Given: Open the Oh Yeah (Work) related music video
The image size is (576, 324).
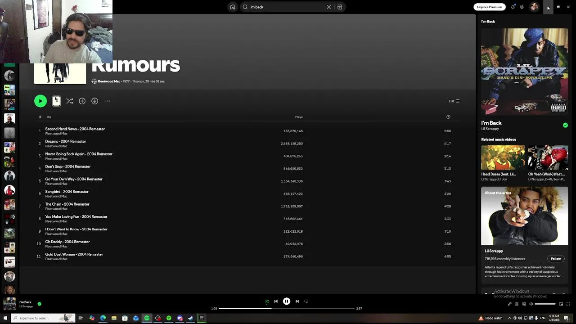Looking at the screenshot, I should coord(548,163).
